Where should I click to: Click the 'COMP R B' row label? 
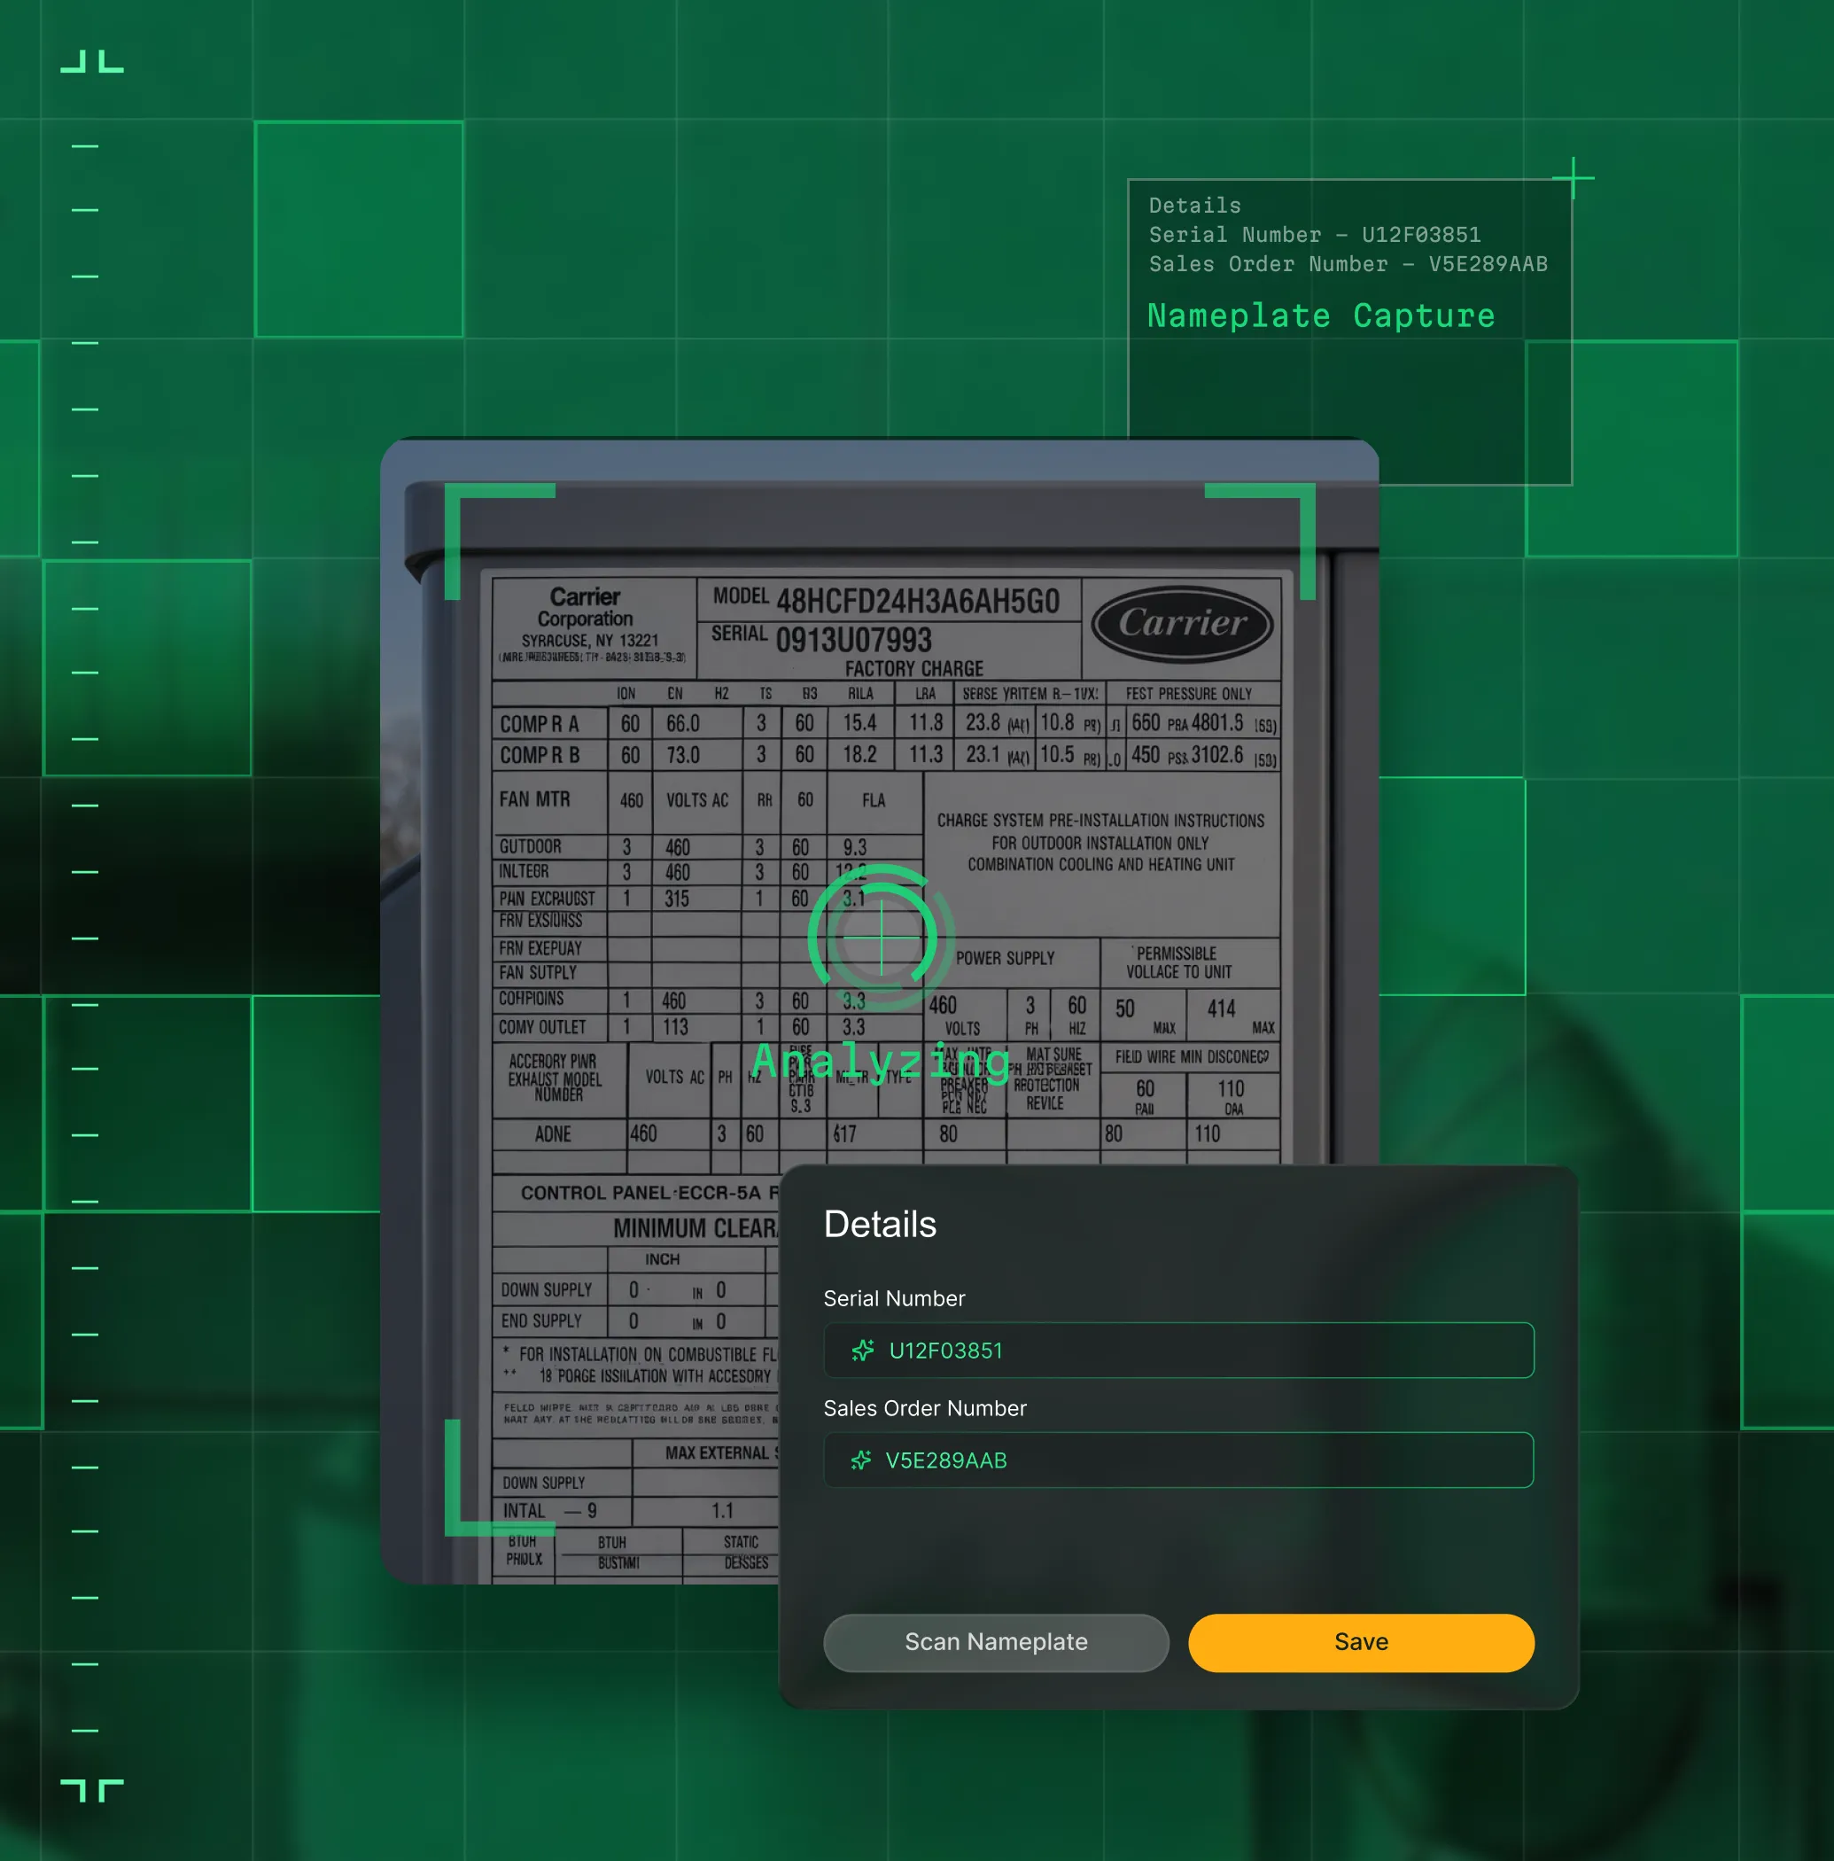540,755
